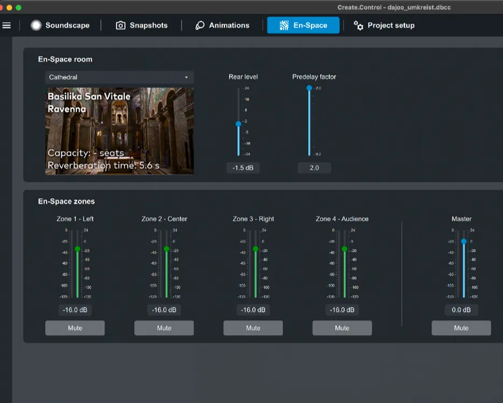Mute the Master output
Viewport: 503px width, 403px height.
(x=461, y=328)
